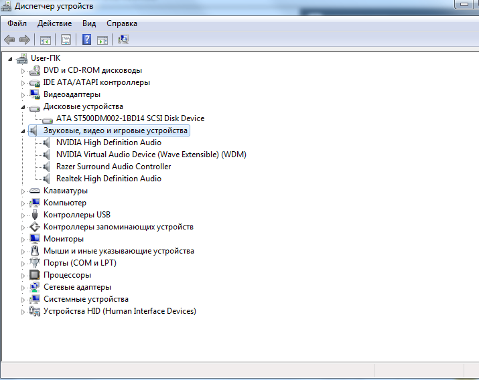Image resolution: width=479 pixels, height=380 pixels.
Task: Click the Back arrow toolbar button
Action: [x=9, y=39]
